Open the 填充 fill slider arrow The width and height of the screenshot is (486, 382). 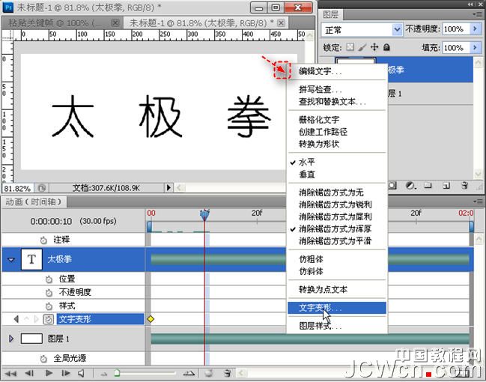pos(476,48)
